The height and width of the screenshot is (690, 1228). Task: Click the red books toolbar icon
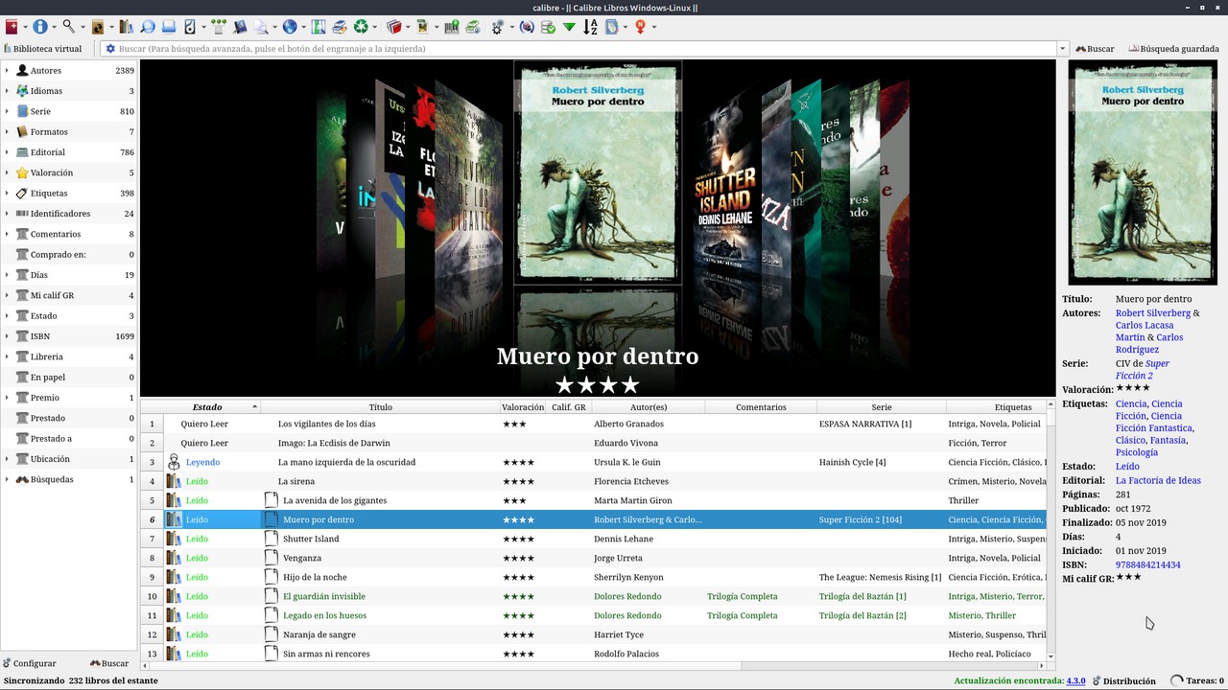(393, 27)
